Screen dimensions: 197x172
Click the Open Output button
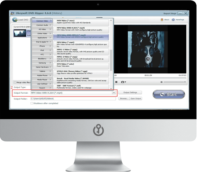[x=136, y=99]
